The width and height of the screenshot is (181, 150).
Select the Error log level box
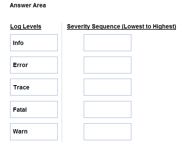coord(34,65)
